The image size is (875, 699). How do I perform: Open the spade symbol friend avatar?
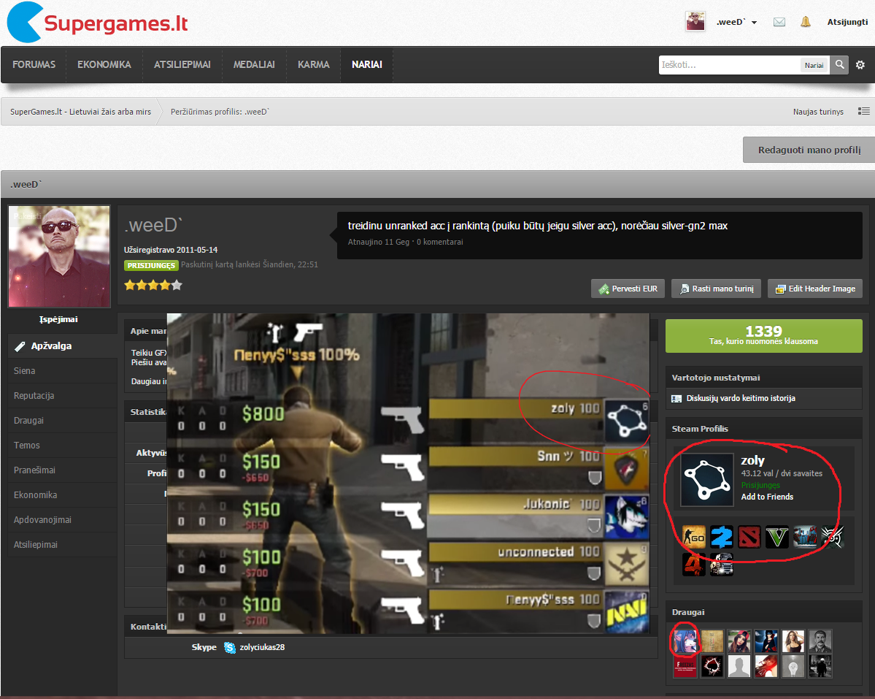pyautogui.click(x=712, y=666)
